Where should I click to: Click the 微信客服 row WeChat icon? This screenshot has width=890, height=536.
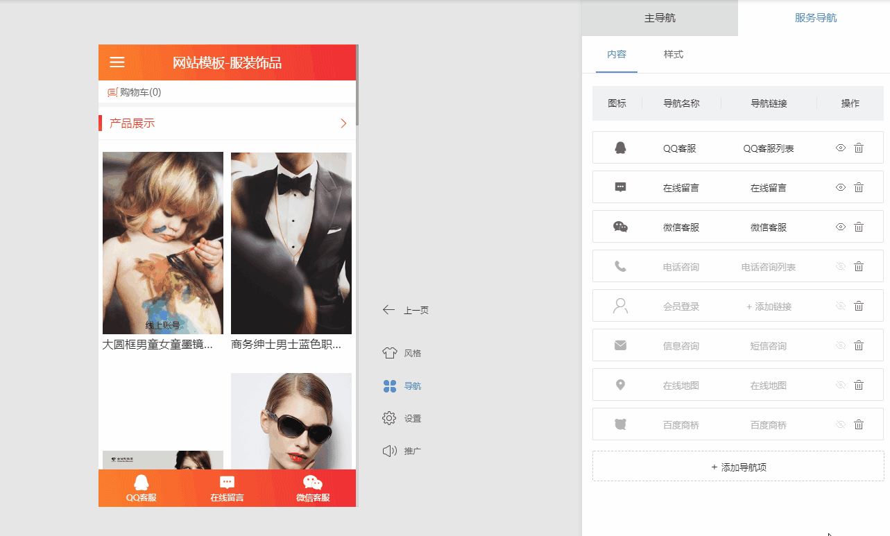tap(621, 227)
